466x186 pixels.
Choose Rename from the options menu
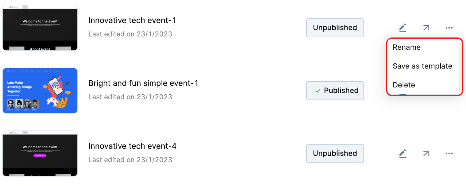(x=407, y=47)
